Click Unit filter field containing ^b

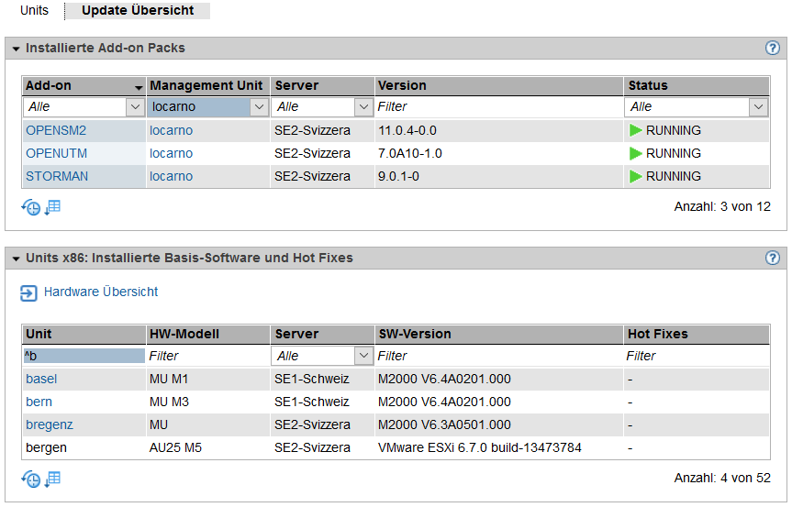coord(84,356)
